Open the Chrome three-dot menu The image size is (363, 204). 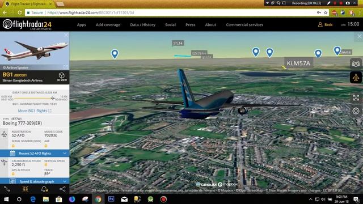pos(360,12)
